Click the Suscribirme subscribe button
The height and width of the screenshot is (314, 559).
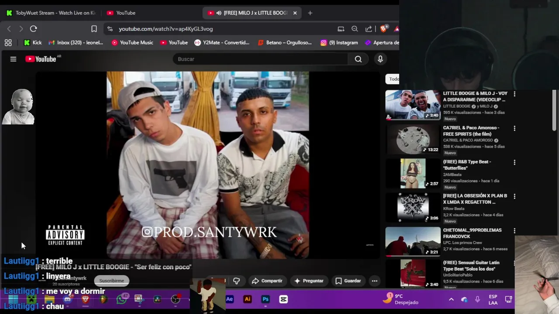point(111,280)
